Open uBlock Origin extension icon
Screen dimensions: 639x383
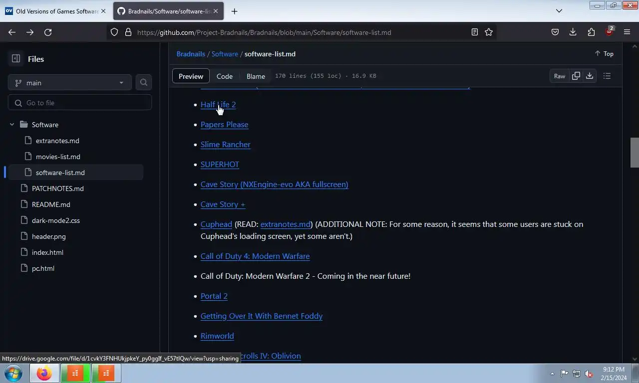click(609, 32)
